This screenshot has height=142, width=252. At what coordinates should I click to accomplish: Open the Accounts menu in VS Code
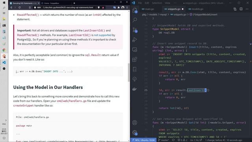coord(135,123)
